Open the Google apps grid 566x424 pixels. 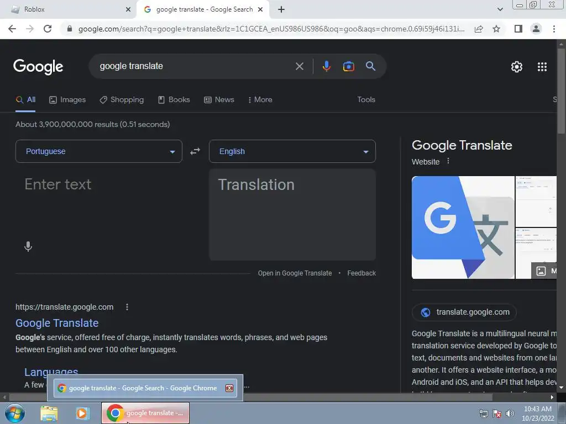pyautogui.click(x=542, y=67)
